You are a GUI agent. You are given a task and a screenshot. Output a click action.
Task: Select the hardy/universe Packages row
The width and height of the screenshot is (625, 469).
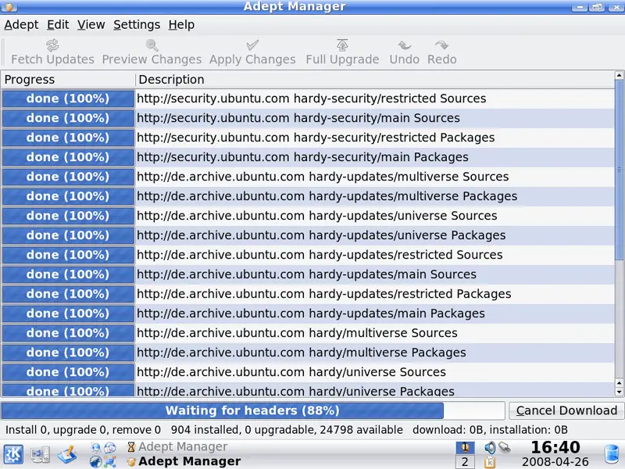point(308,390)
